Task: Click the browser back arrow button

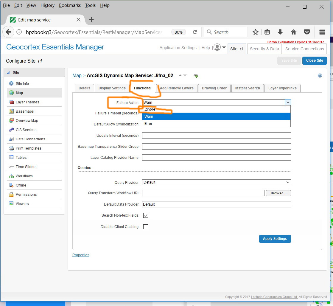Action: pos(8,32)
